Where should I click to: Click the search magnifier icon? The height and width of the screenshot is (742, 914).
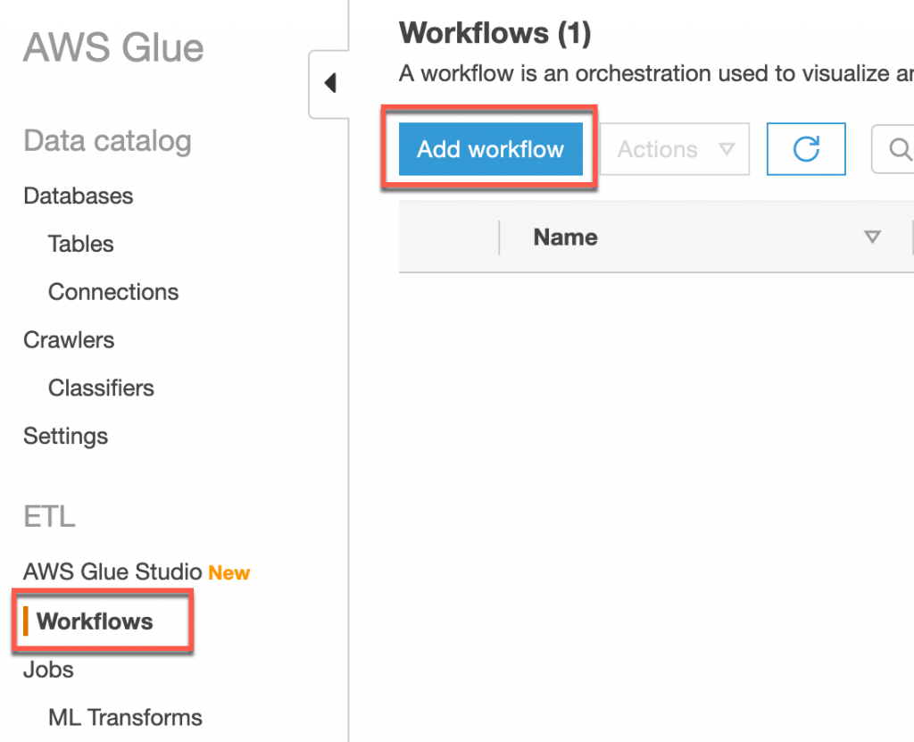(x=900, y=149)
